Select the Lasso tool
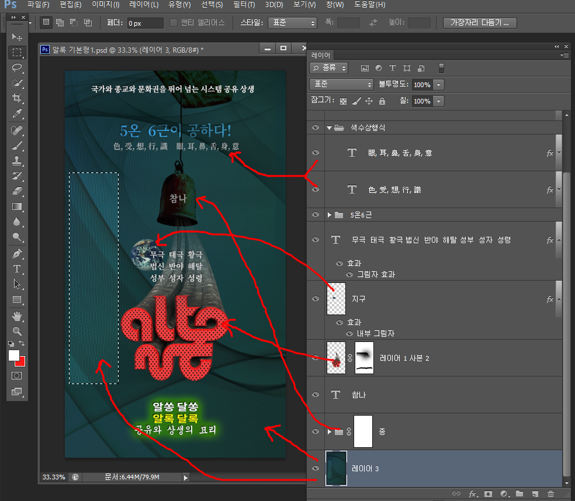 pyautogui.click(x=17, y=68)
